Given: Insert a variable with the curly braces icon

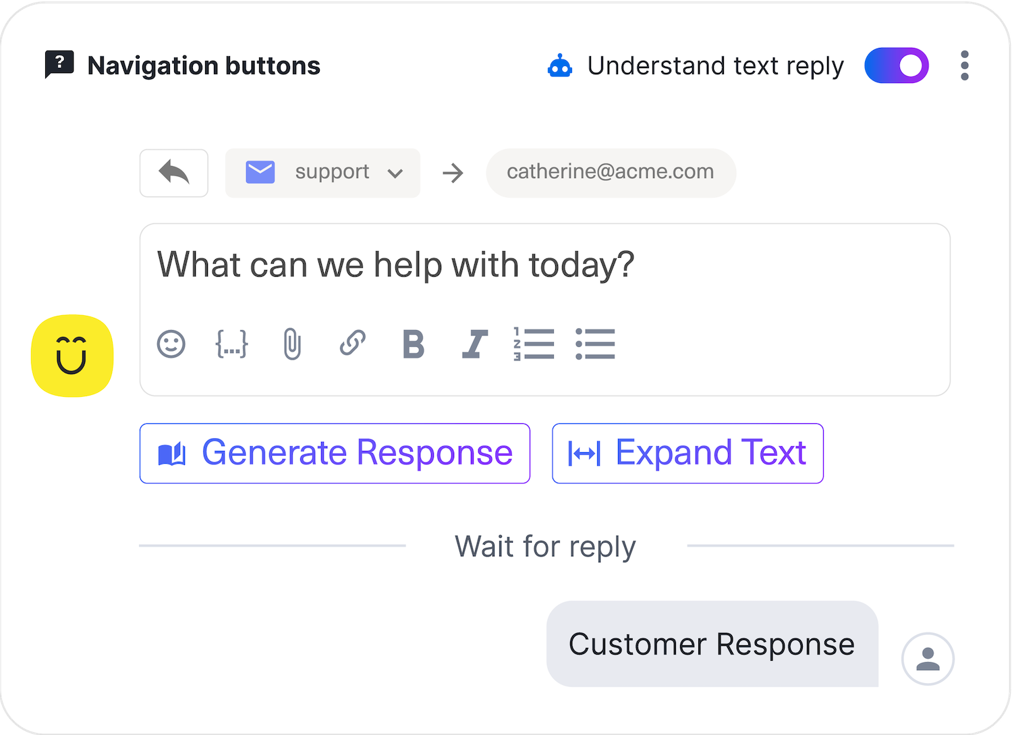Looking at the screenshot, I should (x=231, y=344).
